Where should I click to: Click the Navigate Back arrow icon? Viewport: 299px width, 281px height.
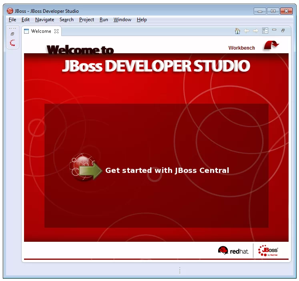coord(247,31)
